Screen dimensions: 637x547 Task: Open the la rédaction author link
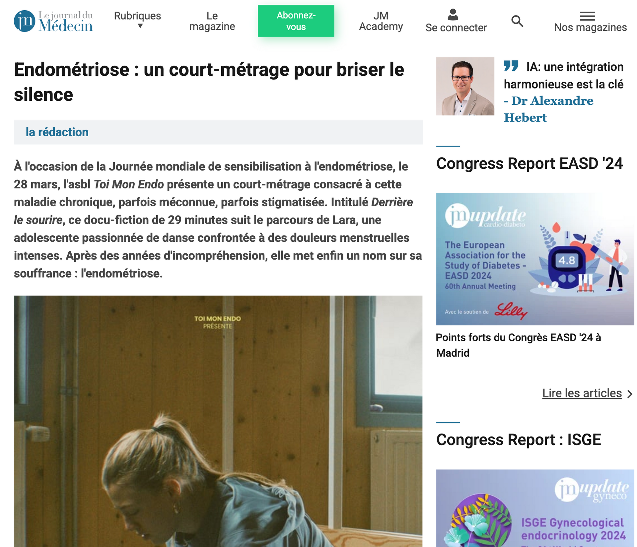57,132
